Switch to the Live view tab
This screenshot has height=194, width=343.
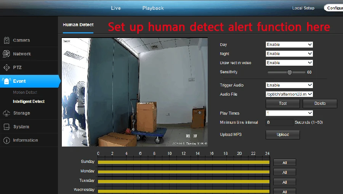(x=116, y=8)
